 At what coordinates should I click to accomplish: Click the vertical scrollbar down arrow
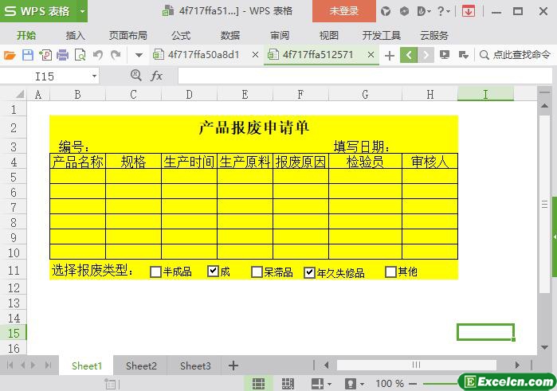coord(544,347)
